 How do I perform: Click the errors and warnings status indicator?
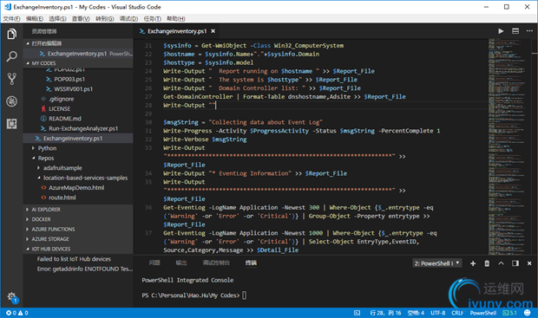(17, 313)
